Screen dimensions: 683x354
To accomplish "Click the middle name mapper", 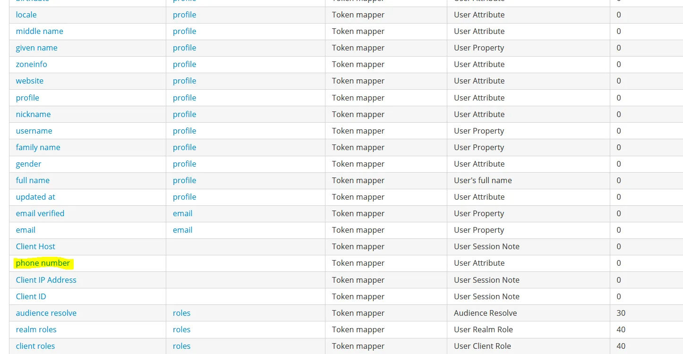I will pyautogui.click(x=39, y=31).
